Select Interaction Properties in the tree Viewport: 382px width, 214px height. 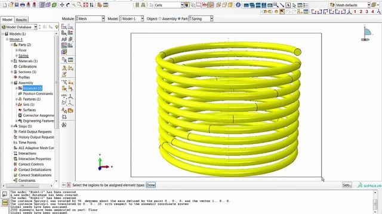coord(35,159)
